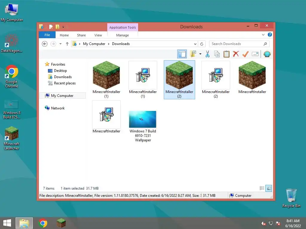This screenshot has width=306, height=229.
Task: Expand arrow after My Computer in address bar
Action: pos(109,44)
